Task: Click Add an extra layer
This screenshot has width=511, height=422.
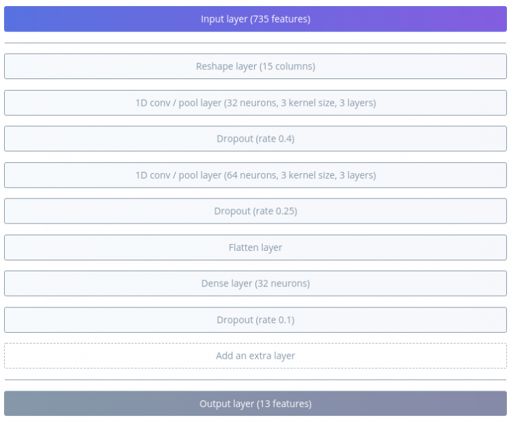Action: click(x=255, y=356)
